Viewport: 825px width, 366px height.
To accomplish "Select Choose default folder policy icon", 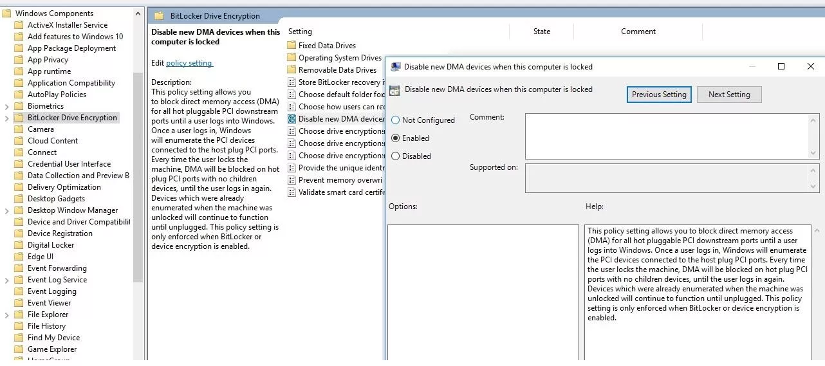I will [x=292, y=95].
